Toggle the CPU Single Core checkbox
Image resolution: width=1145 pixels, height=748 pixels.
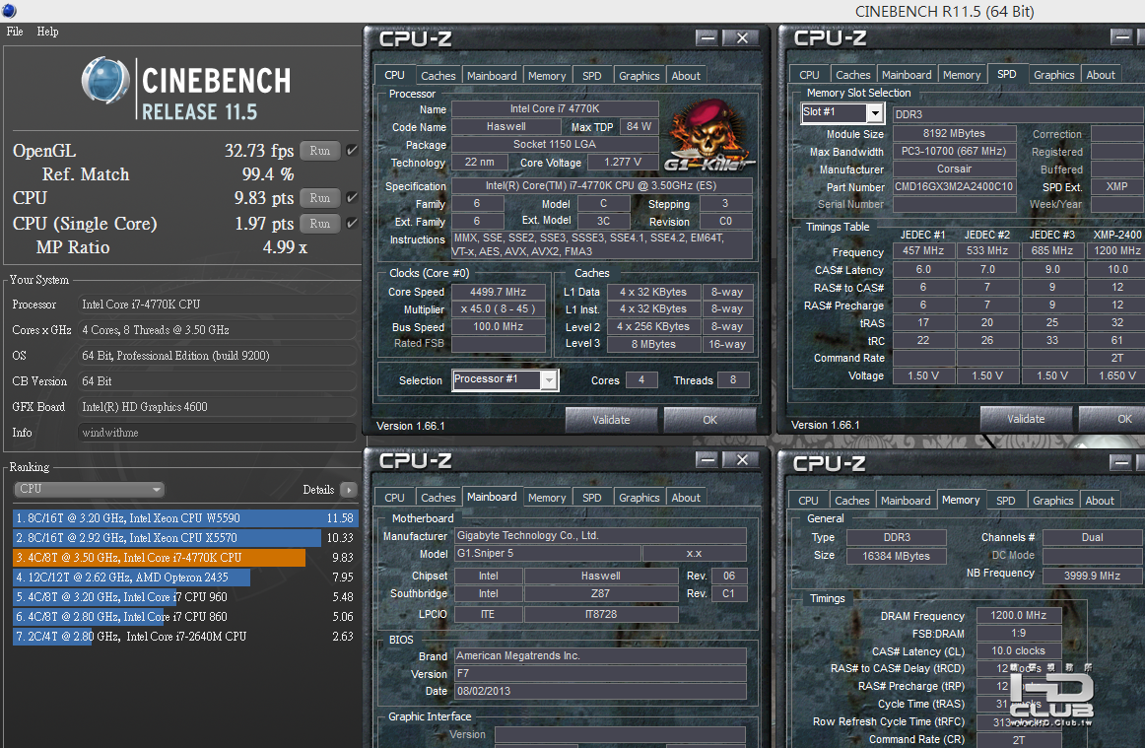352,224
